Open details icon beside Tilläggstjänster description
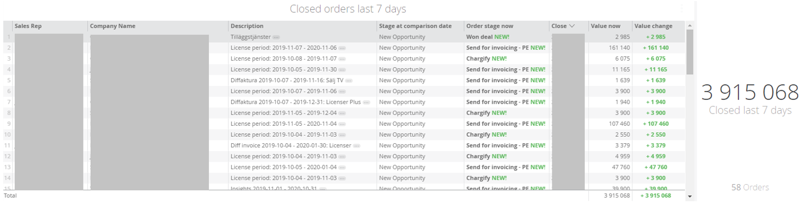Screen dimensions: 806x210 277,37
